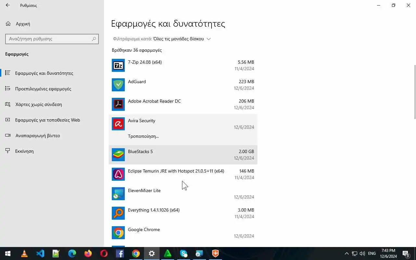Show hidden system tray icons
Screen dimensions: 416x260
[x=346, y=253]
